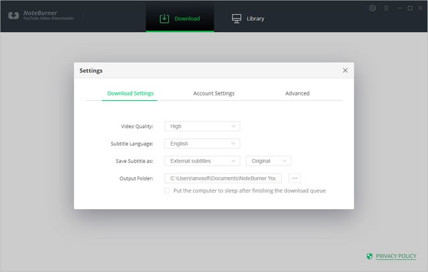Open the Original subtitle format dropdown
Screen dimensions: 428x272
coord(268,161)
